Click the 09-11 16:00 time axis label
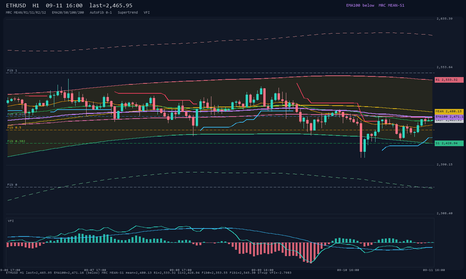Image resolution: width=466 pixels, height=279 pixels. (x=434, y=270)
